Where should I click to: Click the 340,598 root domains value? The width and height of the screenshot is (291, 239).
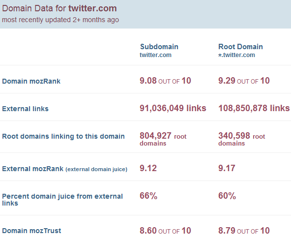click(242, 139)
